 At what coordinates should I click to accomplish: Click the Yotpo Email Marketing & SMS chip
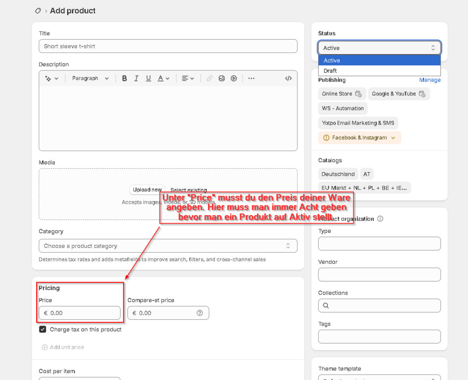pyautogui.click(x=358, y=123)
